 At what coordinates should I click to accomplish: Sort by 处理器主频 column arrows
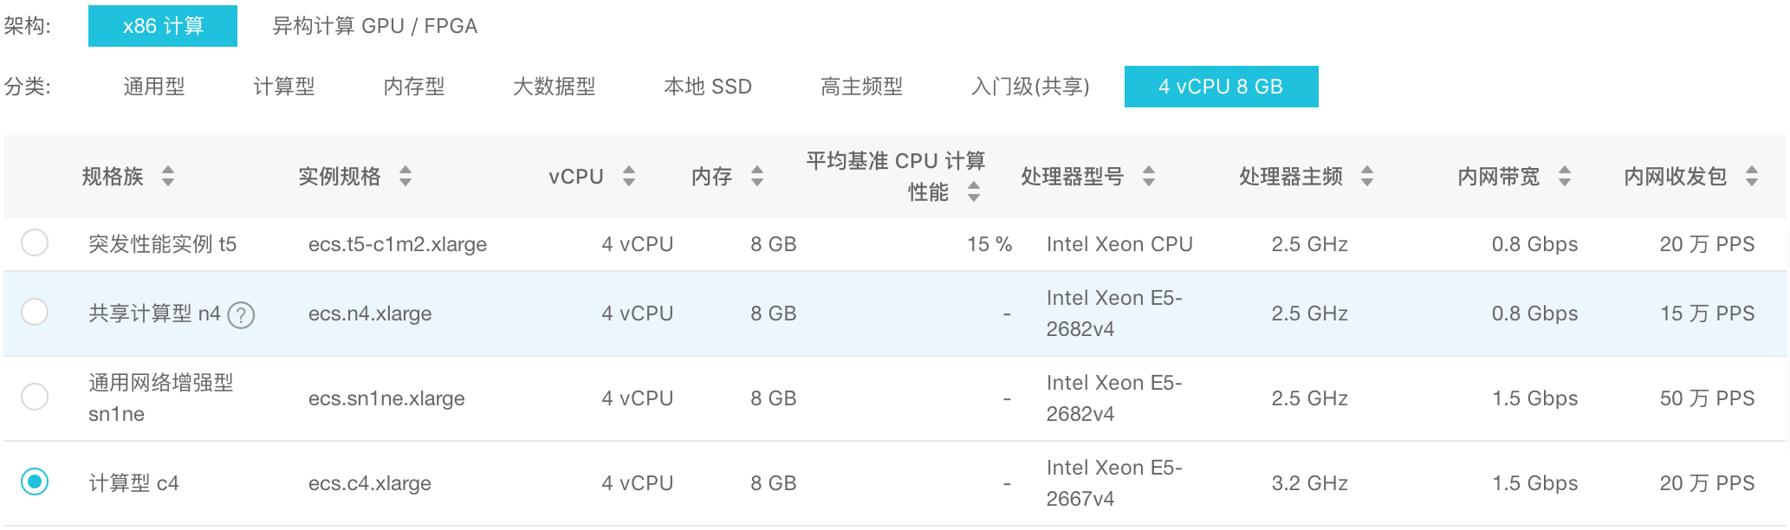click(1367, 177)
